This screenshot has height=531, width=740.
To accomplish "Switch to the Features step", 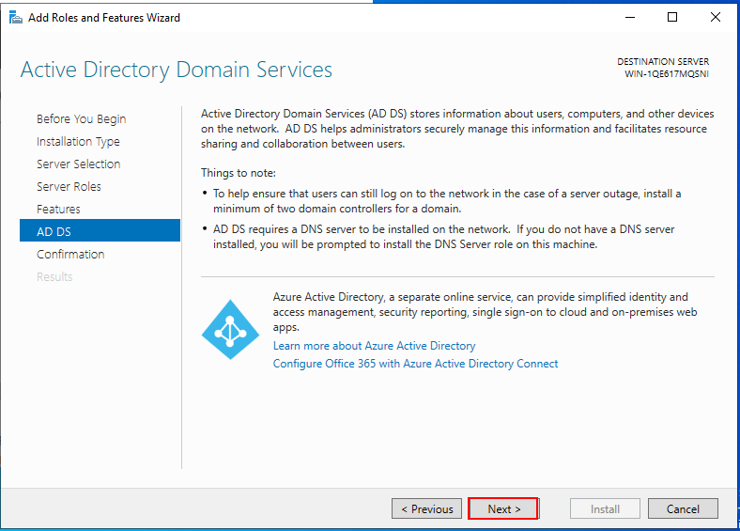I will 58,210.
